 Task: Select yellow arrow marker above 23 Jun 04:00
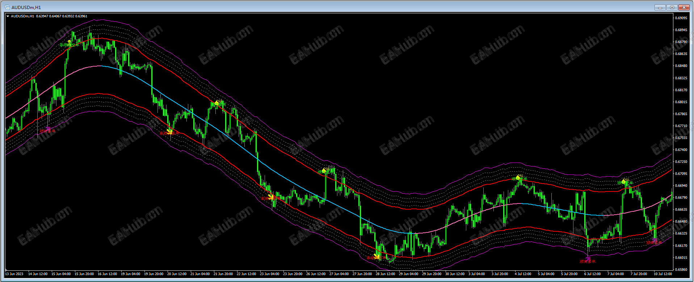coord(272,197)
